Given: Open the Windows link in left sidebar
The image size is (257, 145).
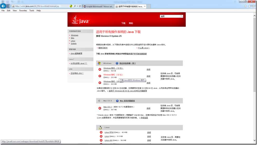Looking at the screenshot, I should (74, 35).
